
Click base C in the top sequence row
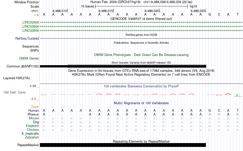pos(219,15)
